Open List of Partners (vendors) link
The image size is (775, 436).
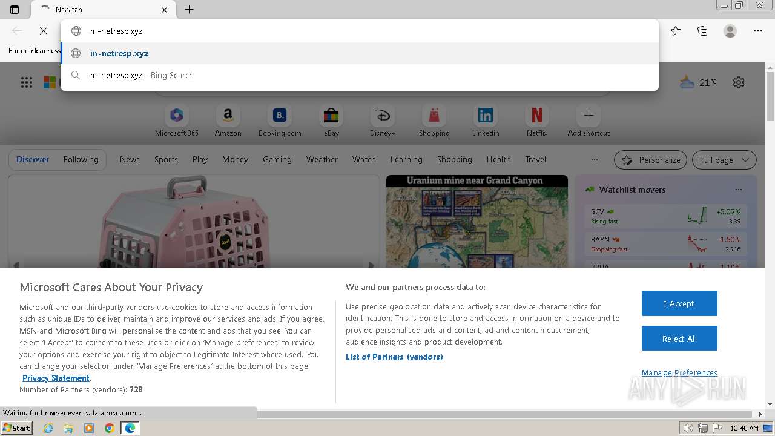[394, 357]
